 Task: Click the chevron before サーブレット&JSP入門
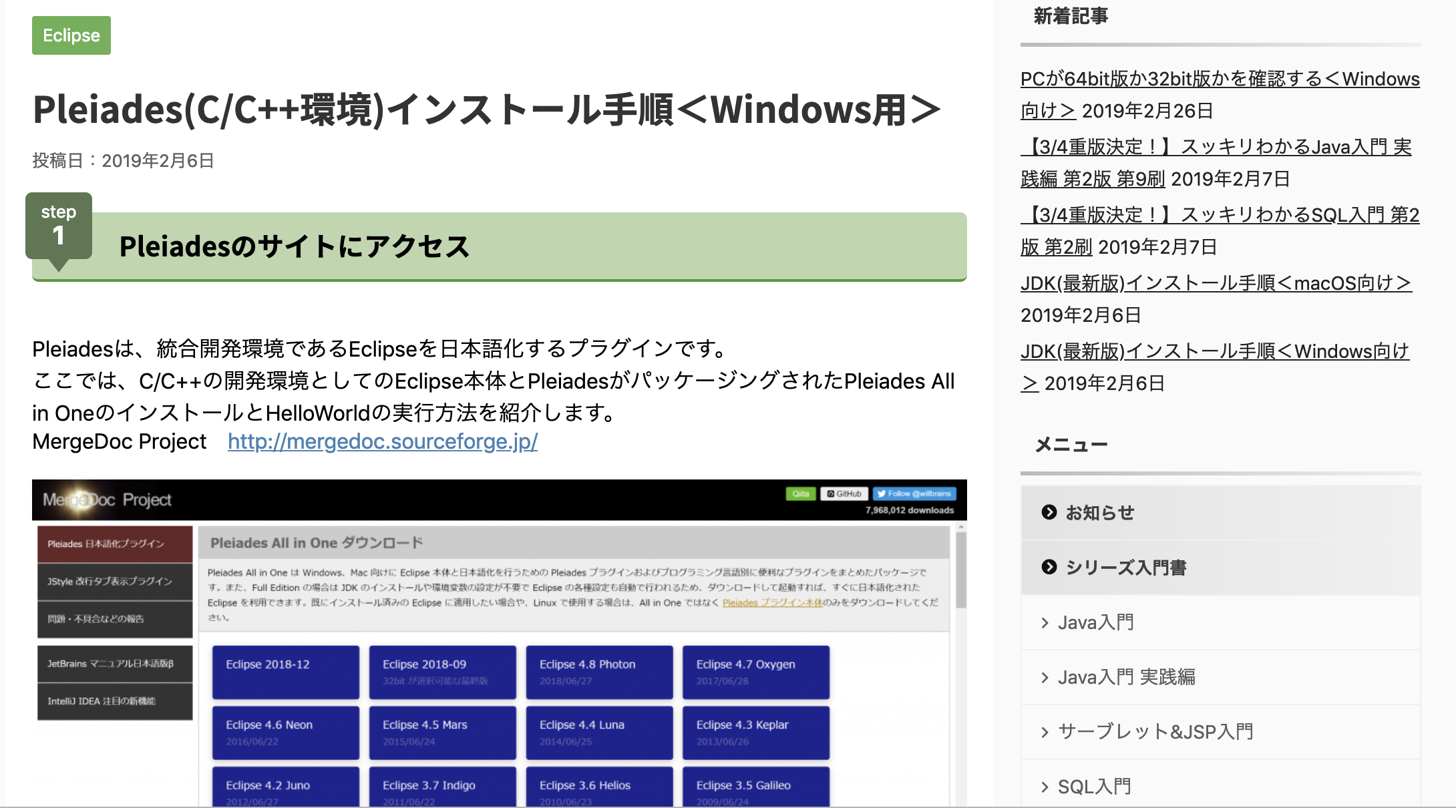[x=1045, y=733]
